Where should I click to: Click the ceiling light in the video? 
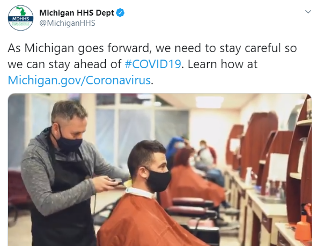[209, 102]
